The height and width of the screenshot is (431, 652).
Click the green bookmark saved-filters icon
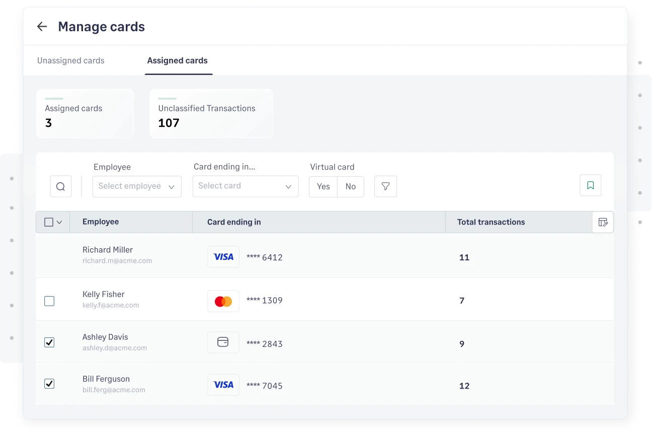click(590, 185)
